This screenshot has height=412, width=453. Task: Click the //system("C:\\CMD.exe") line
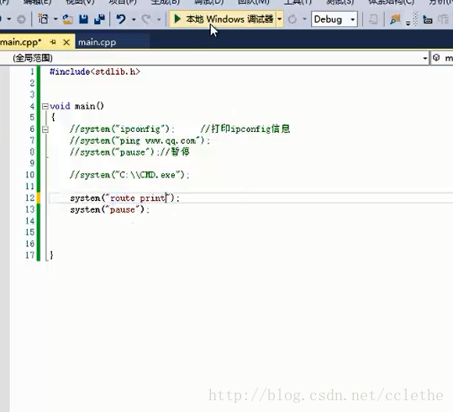[x=129, y=175]
